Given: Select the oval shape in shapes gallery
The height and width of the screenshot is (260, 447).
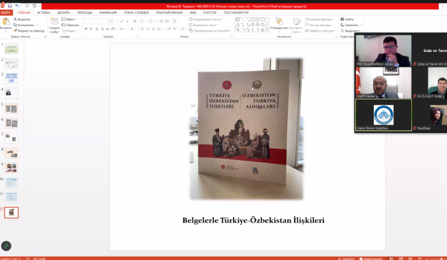Looking at the screenshot, I should [257, 20].
